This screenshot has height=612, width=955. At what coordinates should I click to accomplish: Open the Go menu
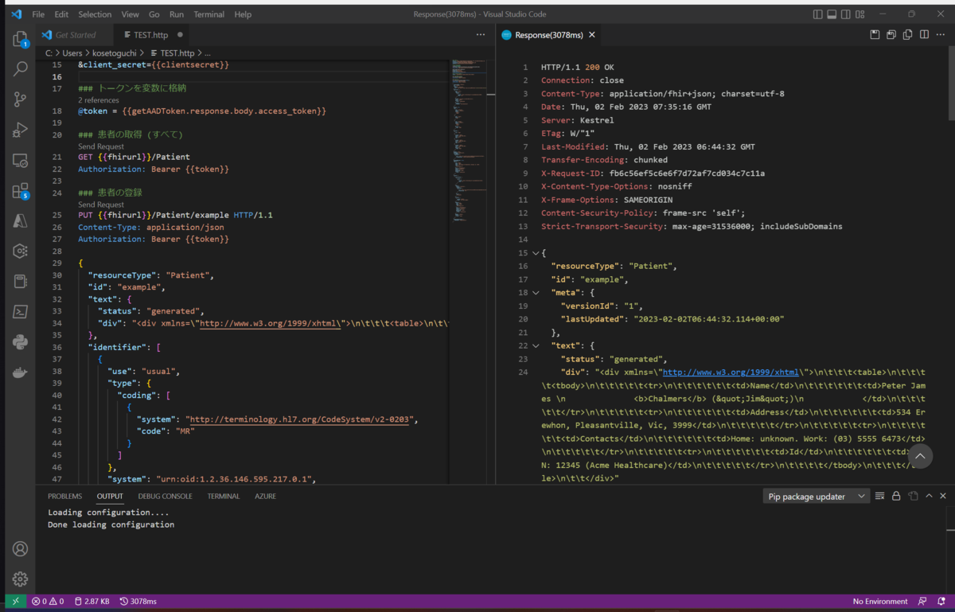154,14
